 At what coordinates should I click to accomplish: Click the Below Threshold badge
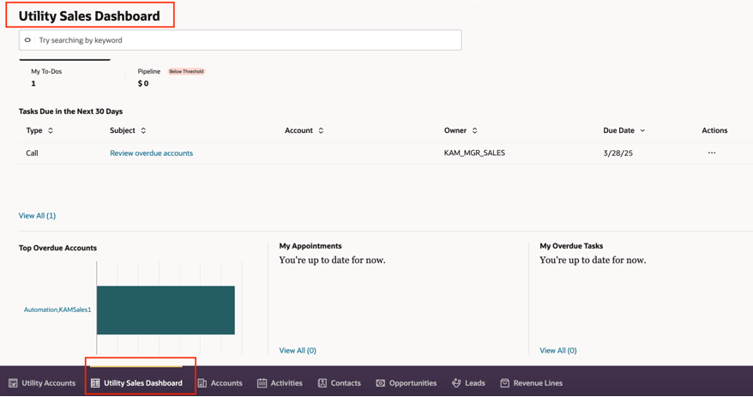pyautogui.click(x=186, y=71)
